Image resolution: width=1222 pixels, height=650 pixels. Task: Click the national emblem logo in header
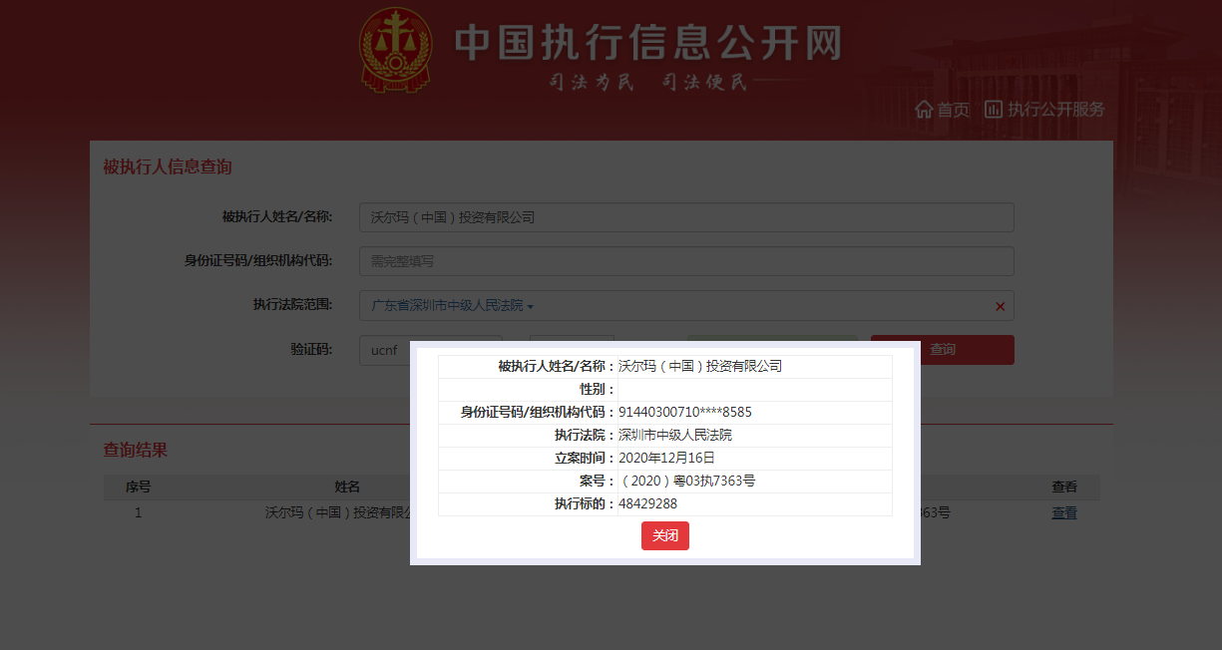coord(396,49)
